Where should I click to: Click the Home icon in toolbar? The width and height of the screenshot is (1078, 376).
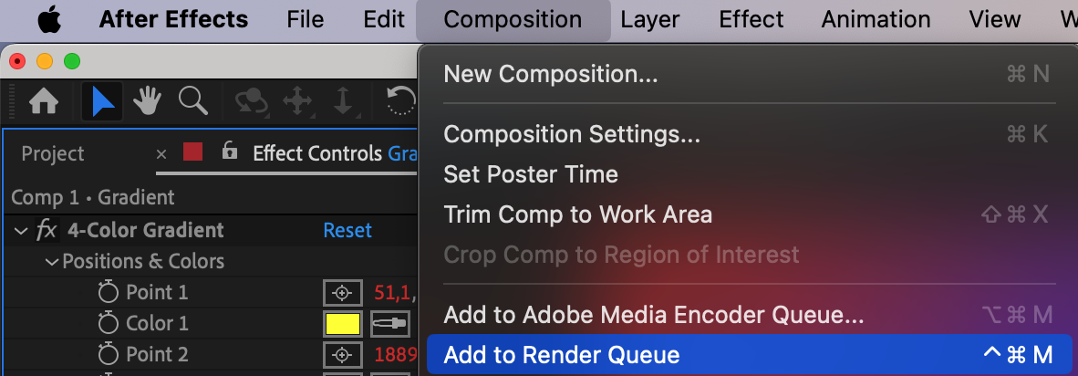click(x=44, y=101)
